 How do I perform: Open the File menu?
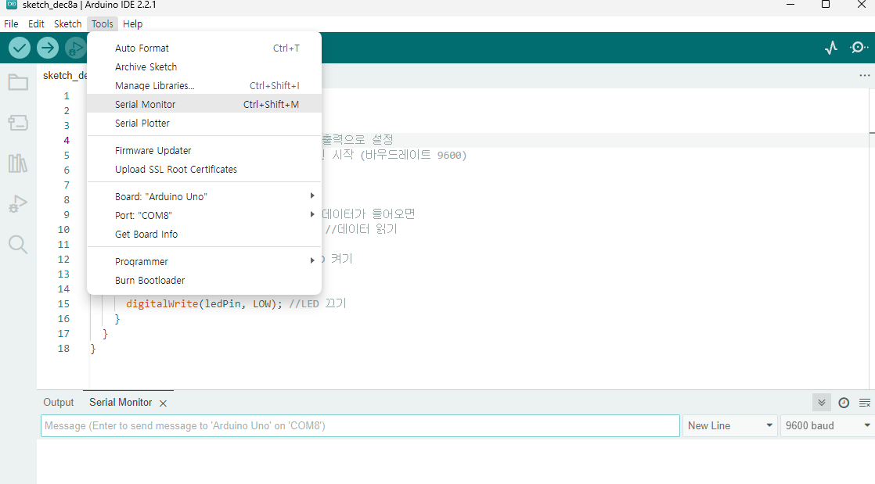pos(11,24)
